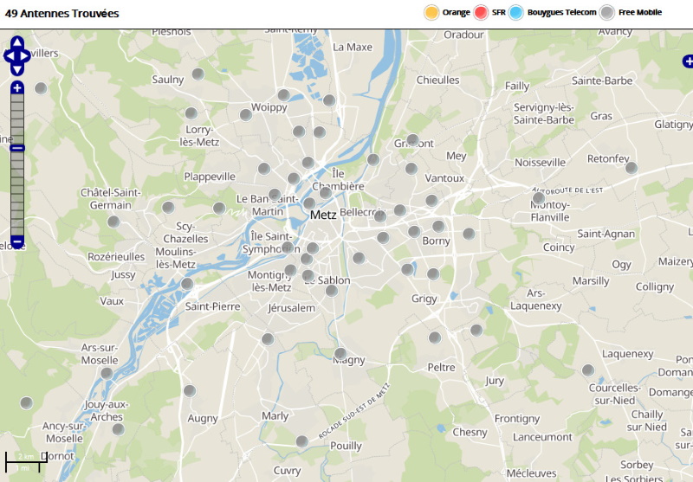
Task: Select the antenna marker left of Woippy
Action: pos(246,115)
